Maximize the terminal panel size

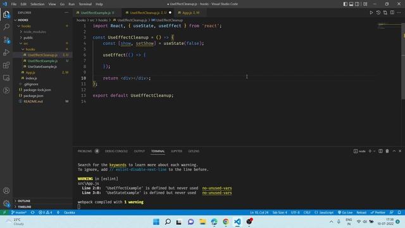pos(394,151)
